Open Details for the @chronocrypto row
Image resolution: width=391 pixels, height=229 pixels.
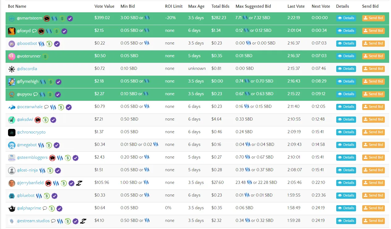(346, 132)
